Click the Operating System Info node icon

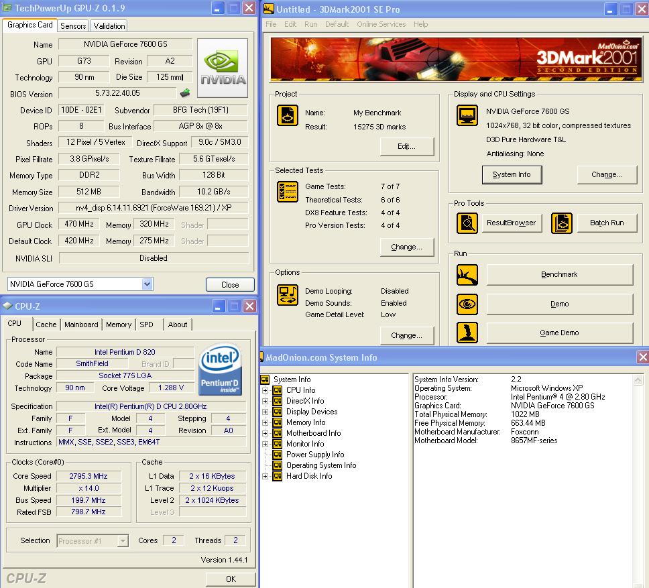(278, 465)
